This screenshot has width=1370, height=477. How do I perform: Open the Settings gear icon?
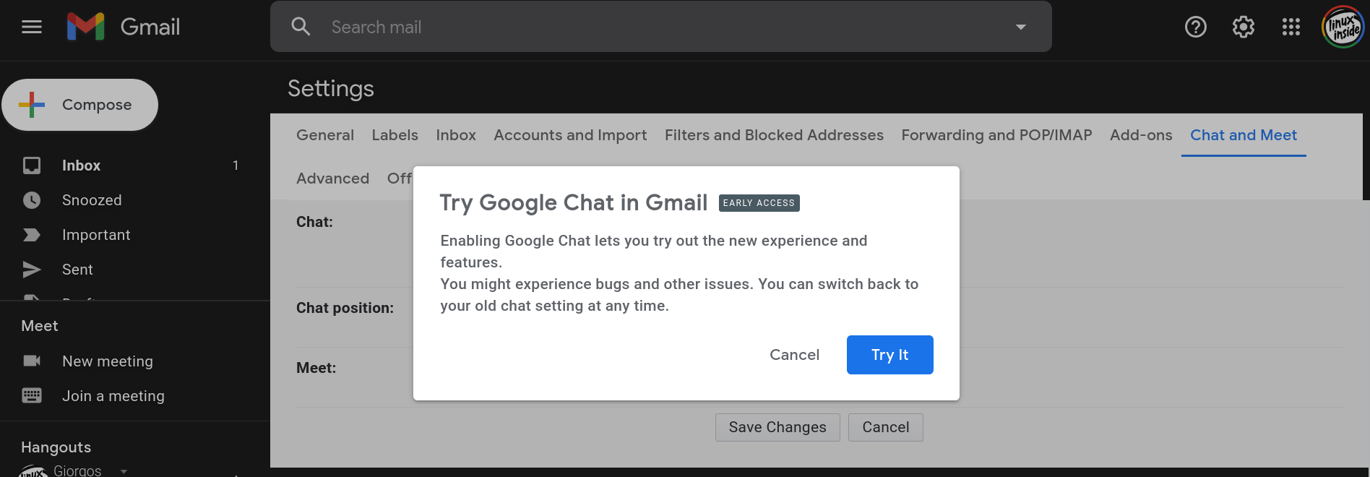click(1244, 27)
